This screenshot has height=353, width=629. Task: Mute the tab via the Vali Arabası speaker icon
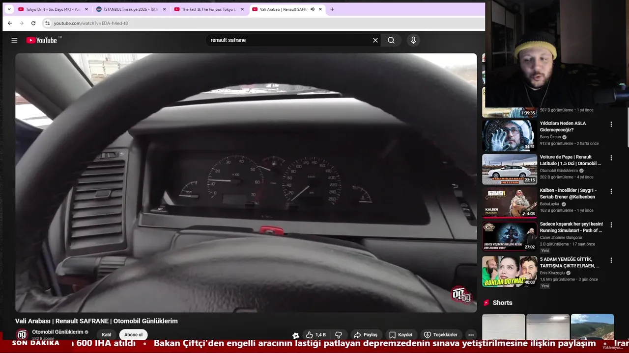pos(313,9)
